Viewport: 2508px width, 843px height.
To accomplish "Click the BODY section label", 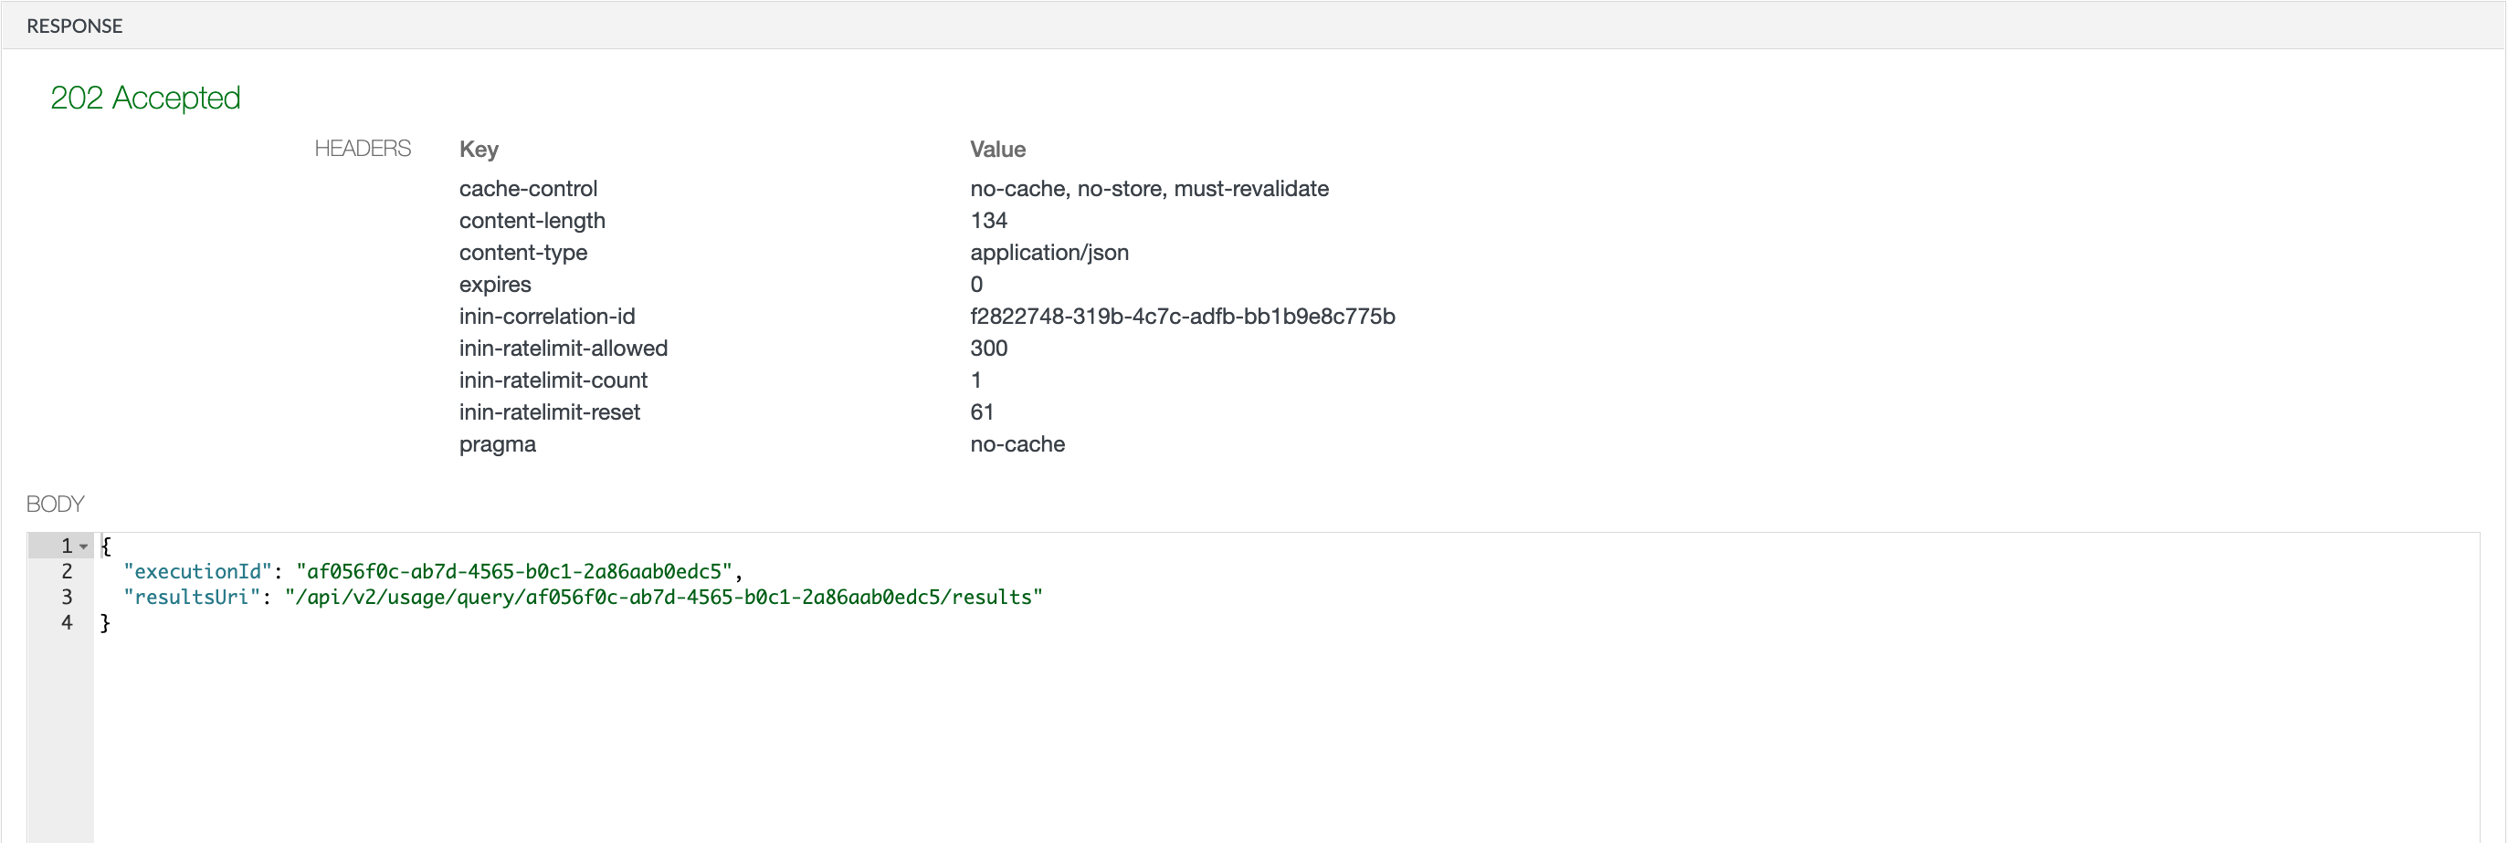I will pos(55,504).
